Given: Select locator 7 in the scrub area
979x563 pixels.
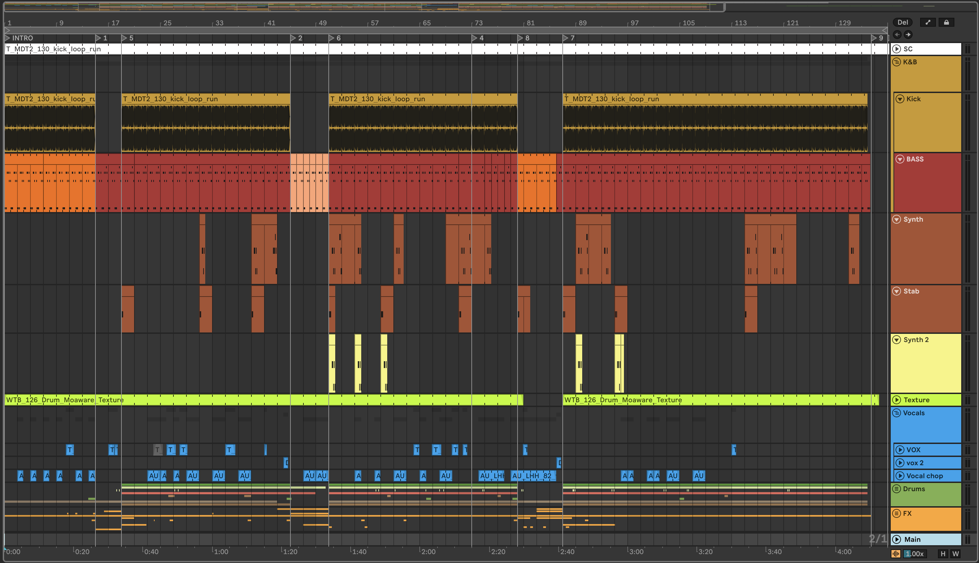Looking at the screenshot, I should 565,38.
